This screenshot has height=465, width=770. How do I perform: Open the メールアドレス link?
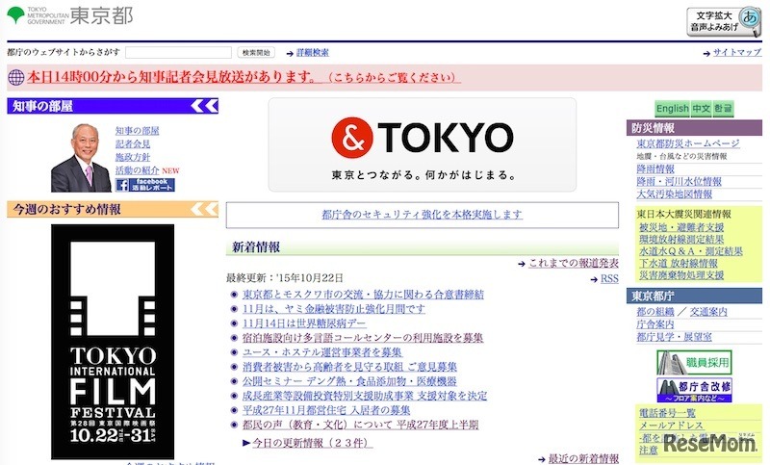(x=671, y=426)
